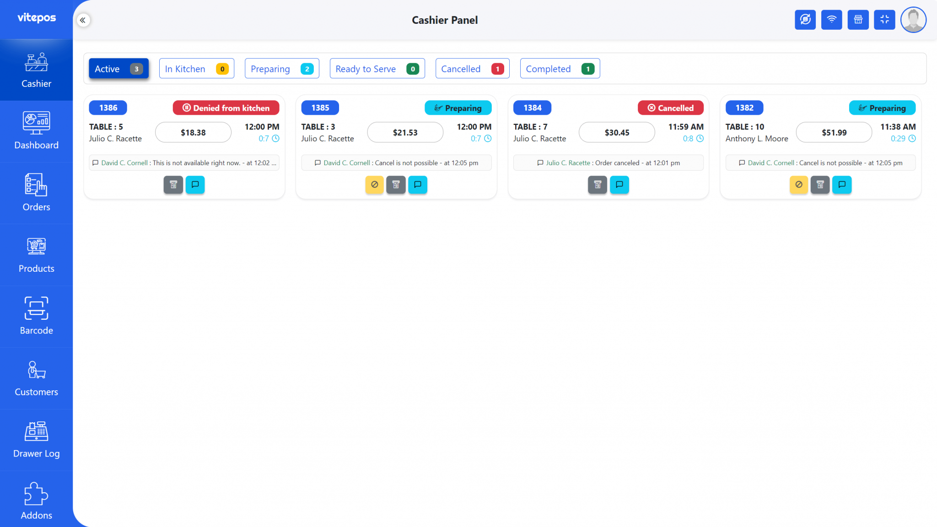Open the store icon in the top bar
Screen dimensions: 937x527
(858, 20)
